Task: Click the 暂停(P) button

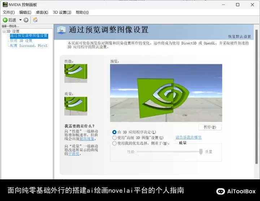Action: pyautogui.click(x=210, y=127)
